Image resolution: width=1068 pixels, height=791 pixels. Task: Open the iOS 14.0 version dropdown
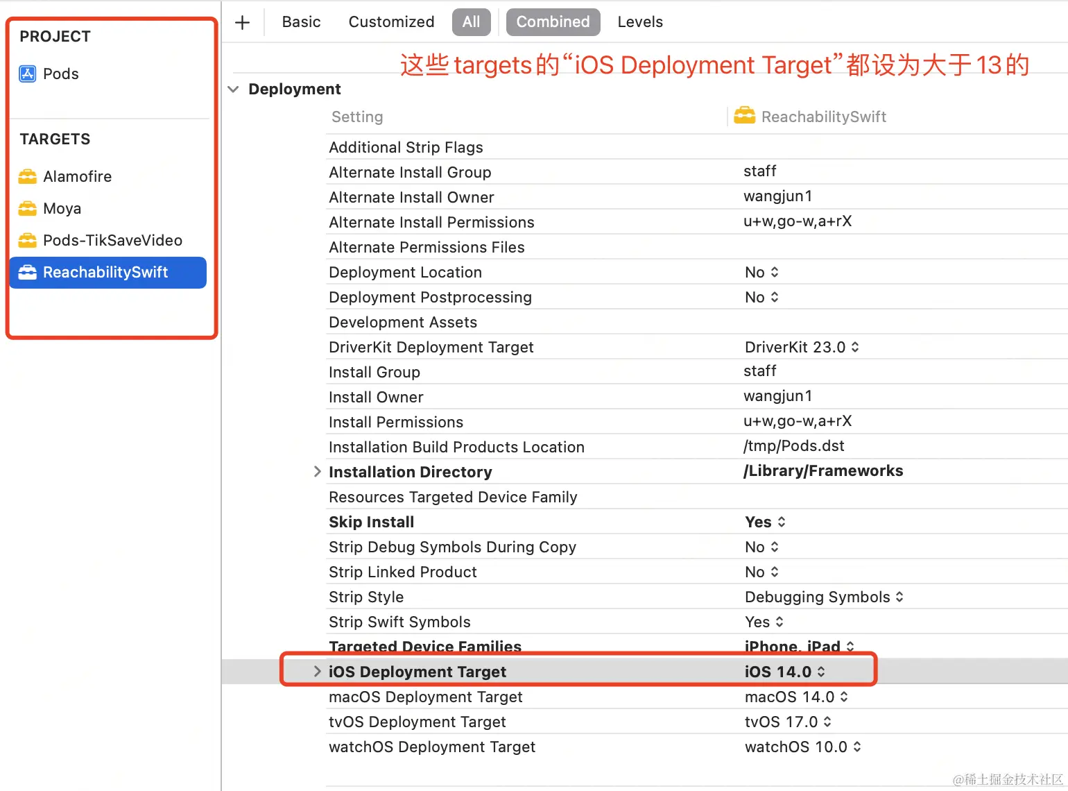coord(785,672)
